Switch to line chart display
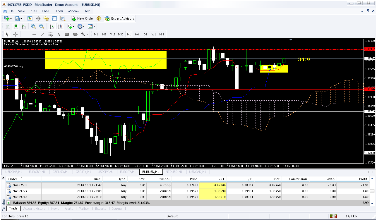Image resolution: width=377 pixels, height=220 pixels. point(24,26)
